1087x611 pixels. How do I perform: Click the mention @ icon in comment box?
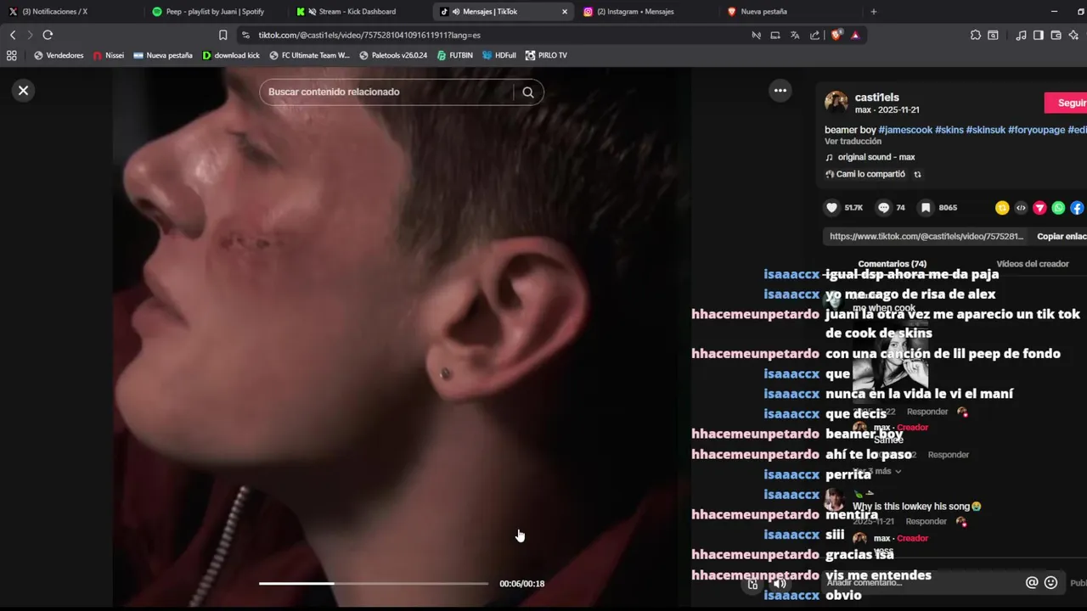[x=1032, y=582]
